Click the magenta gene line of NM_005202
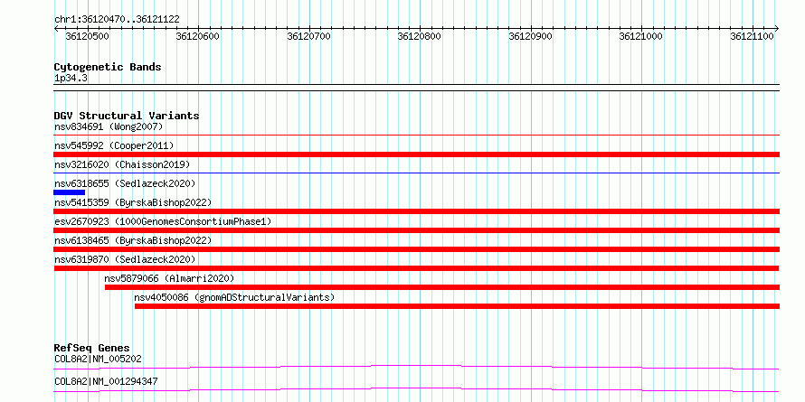The image size is (805, 402). (x=416, y=367)
